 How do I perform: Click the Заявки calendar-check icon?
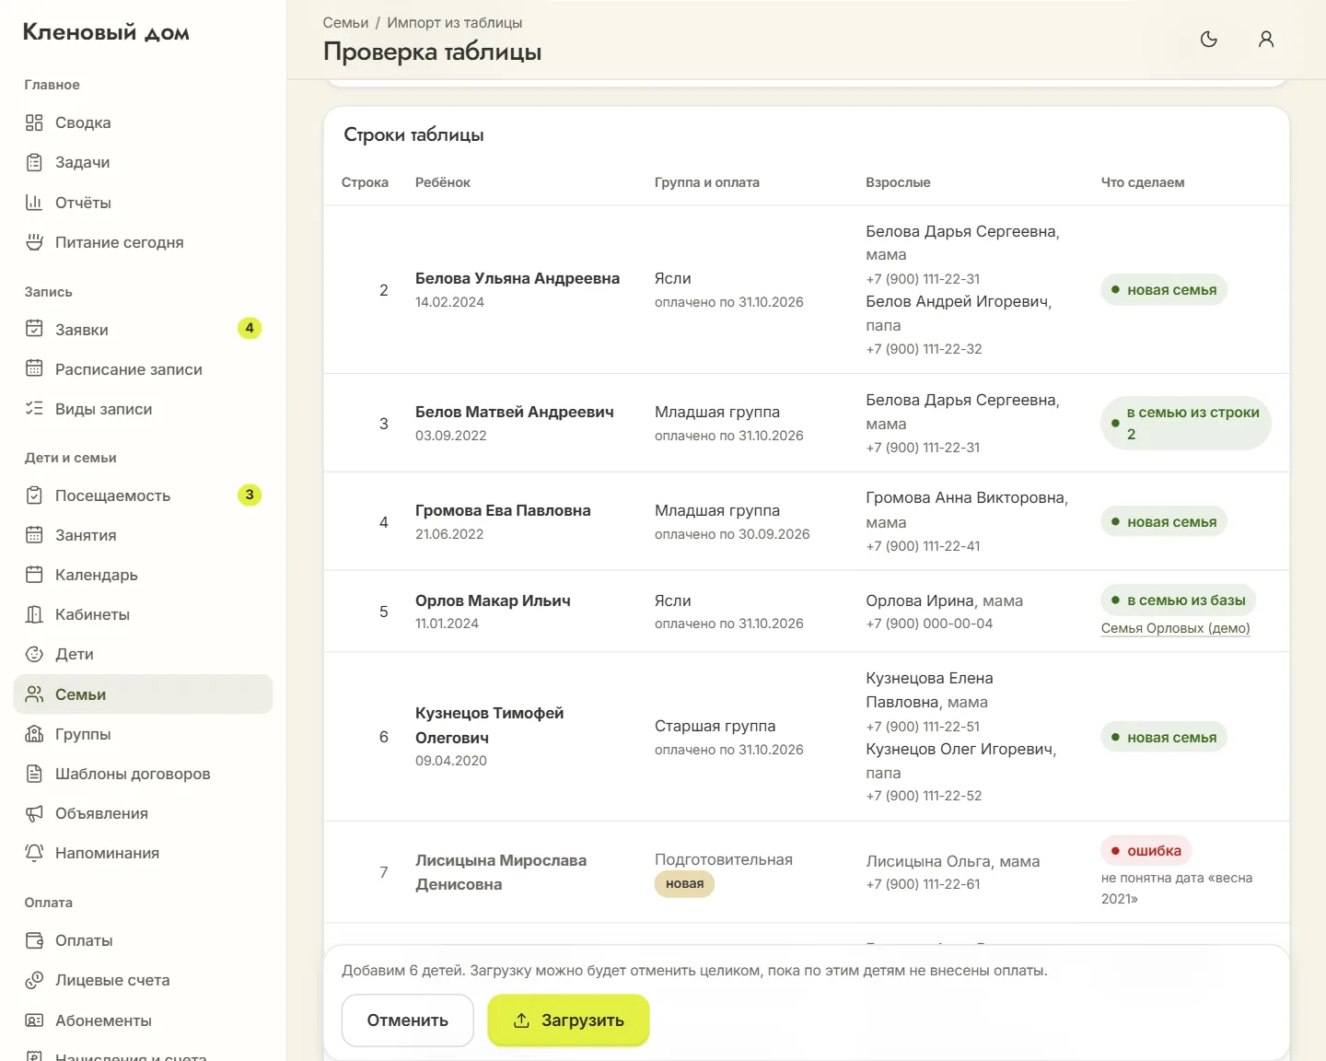point(34,329)
